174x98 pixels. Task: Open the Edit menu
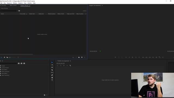(1, 3)
